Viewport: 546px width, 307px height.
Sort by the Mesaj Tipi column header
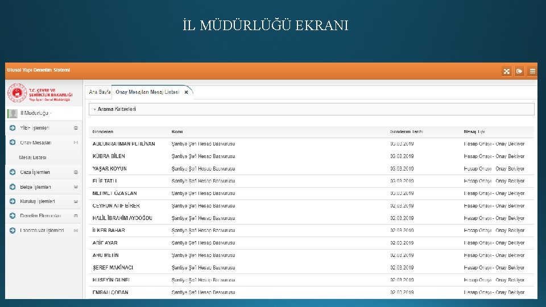click(474, 131)
